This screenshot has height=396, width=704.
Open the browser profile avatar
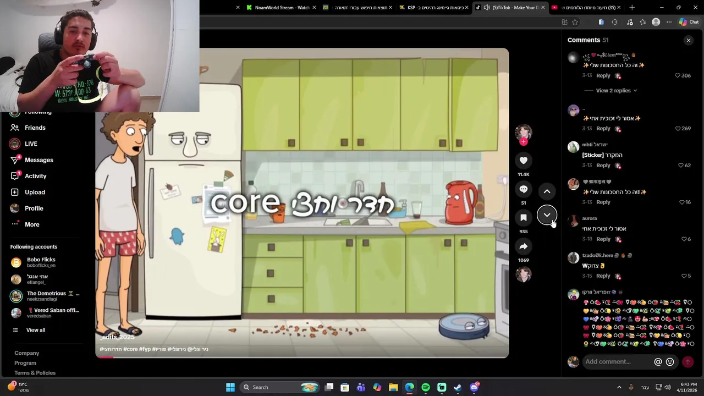[x=656, y=22]
